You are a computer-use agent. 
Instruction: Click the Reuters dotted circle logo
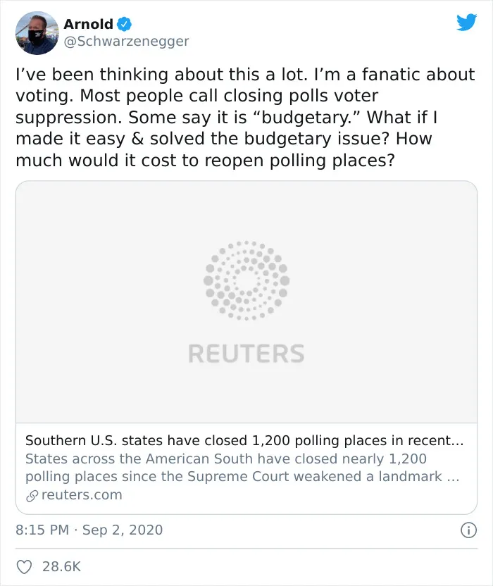pos(246,280)
